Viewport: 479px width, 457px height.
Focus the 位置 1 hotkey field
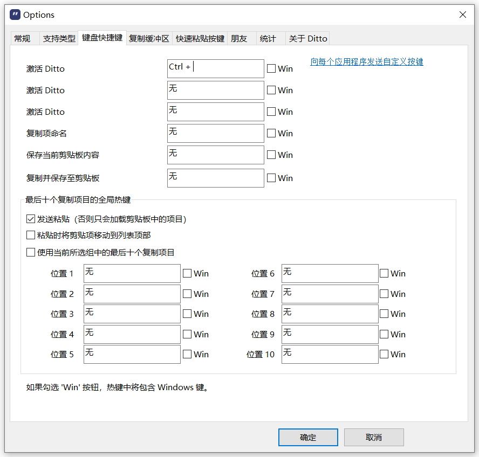(132, 274)
